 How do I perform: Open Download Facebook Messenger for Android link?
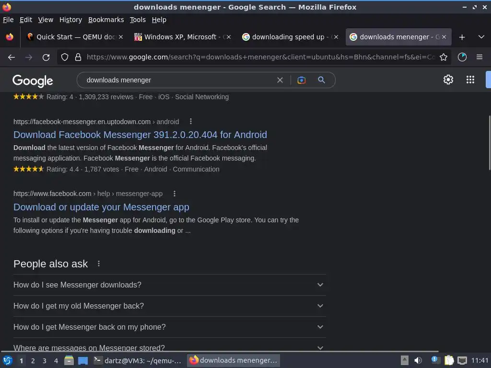140,135
